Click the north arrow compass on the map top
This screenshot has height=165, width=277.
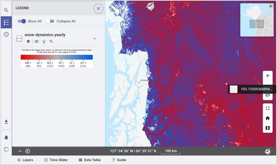tap(150, 6)
